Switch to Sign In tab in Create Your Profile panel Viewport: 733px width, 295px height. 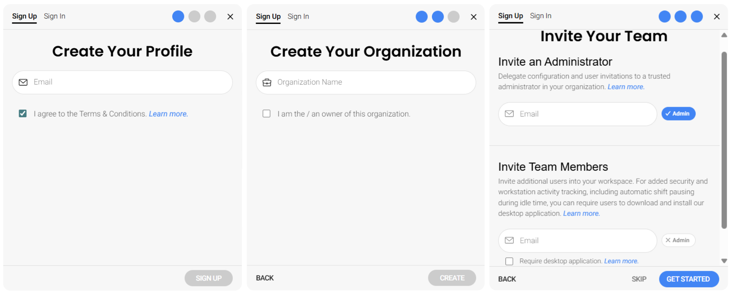[54, 16]
